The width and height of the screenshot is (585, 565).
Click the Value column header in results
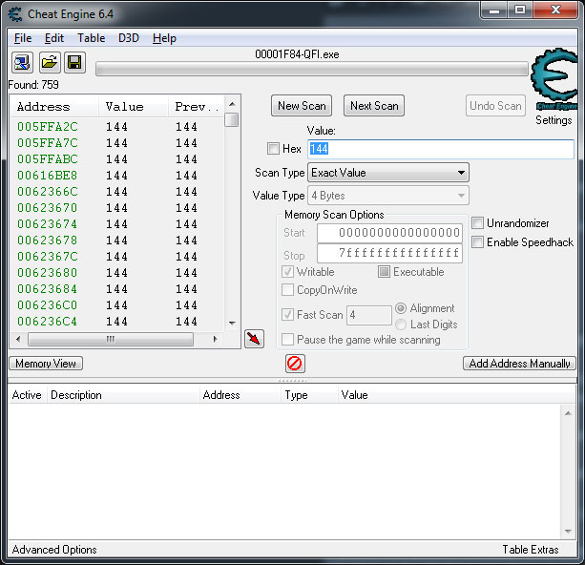click(x=134, y=107)
